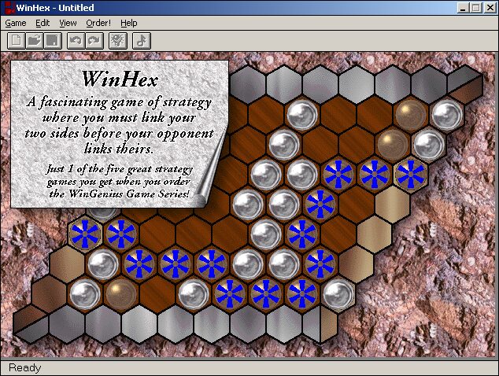Expand the View menu
The height and width of the screenshot is (376, 499).
68,23
